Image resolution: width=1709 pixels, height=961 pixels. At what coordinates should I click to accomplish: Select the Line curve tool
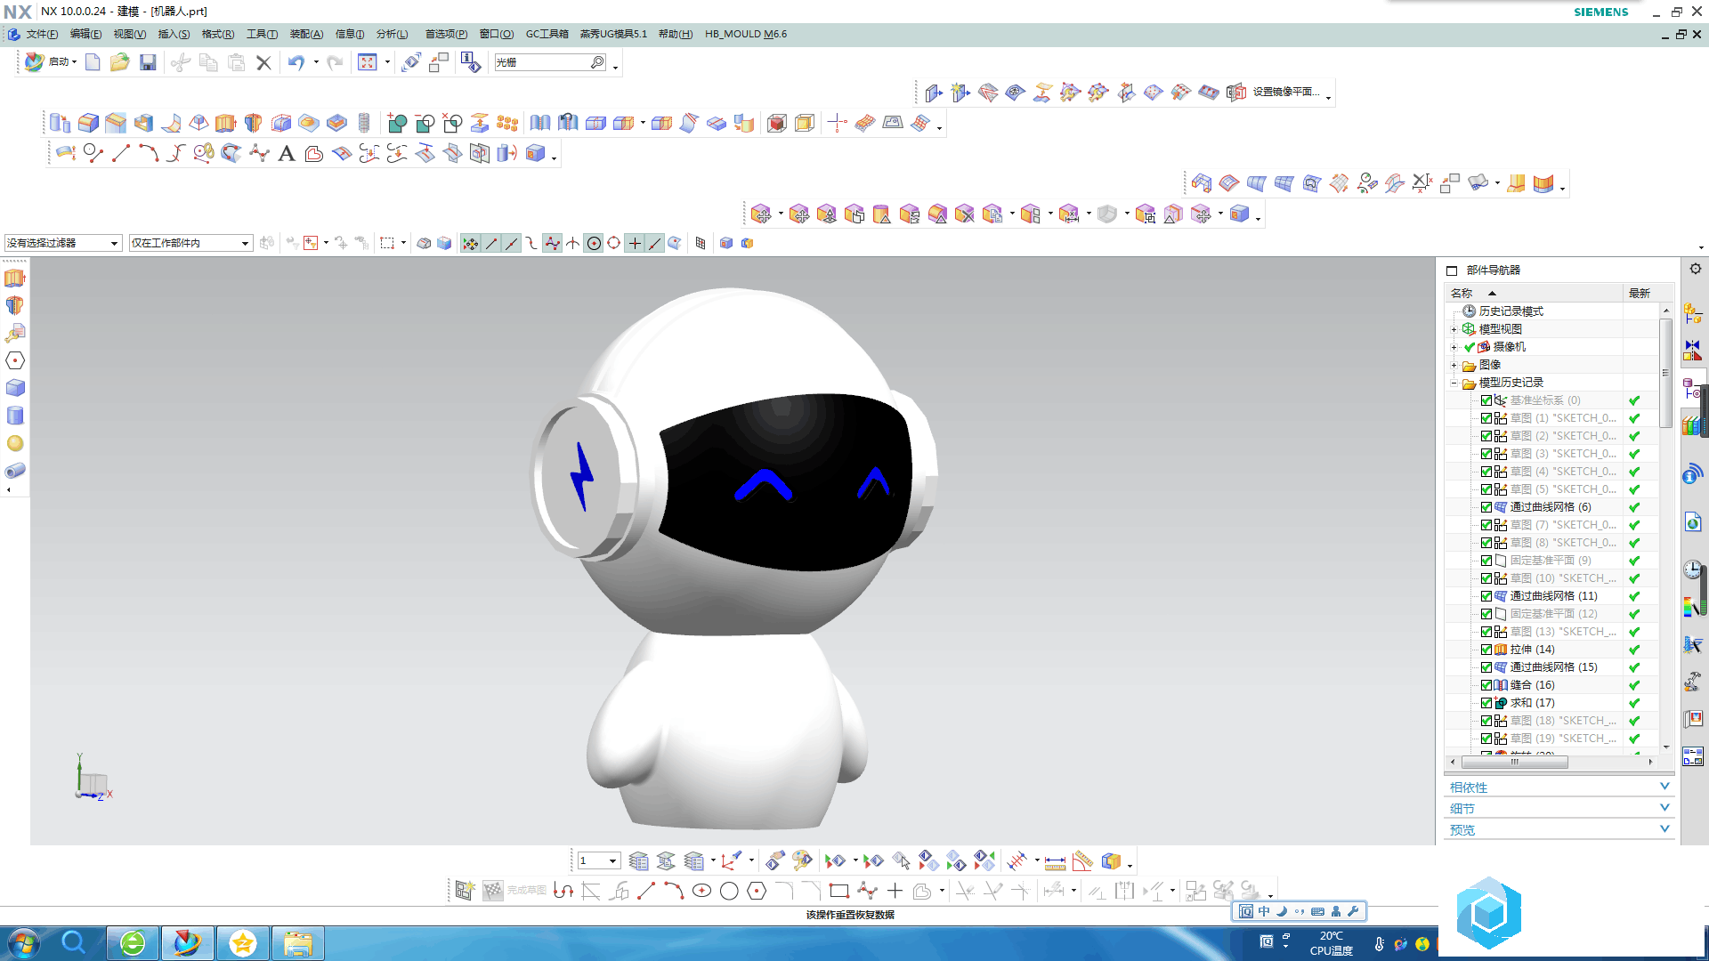click(121, 154)
